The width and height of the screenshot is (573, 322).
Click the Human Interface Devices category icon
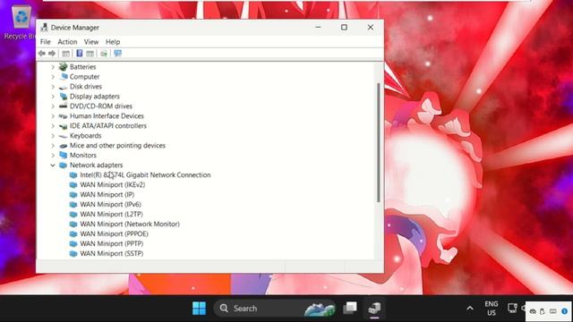point(64,116)
